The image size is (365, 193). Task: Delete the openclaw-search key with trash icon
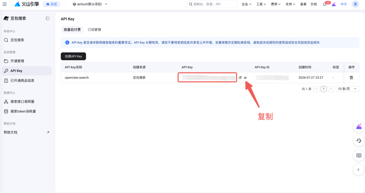click(x=351, y=78)
